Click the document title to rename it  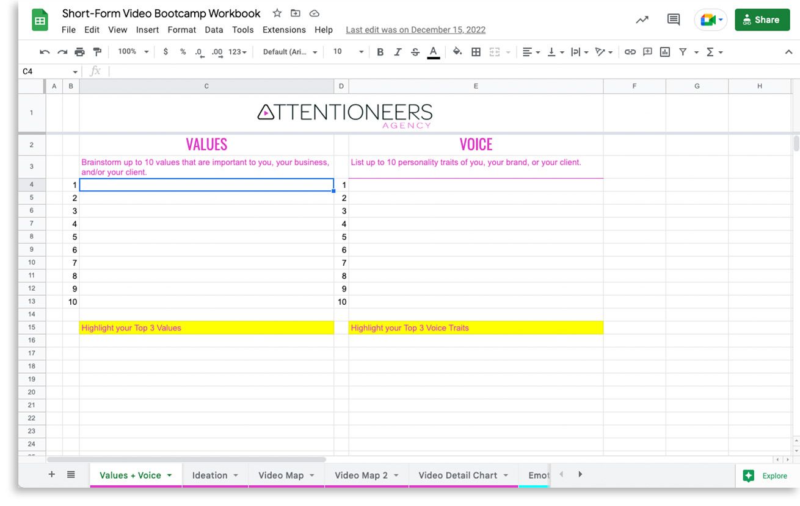pos(161,13)
